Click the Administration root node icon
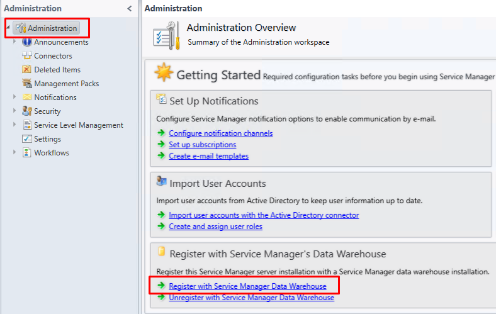Screen dimensions: 496x314 [21, 28]
